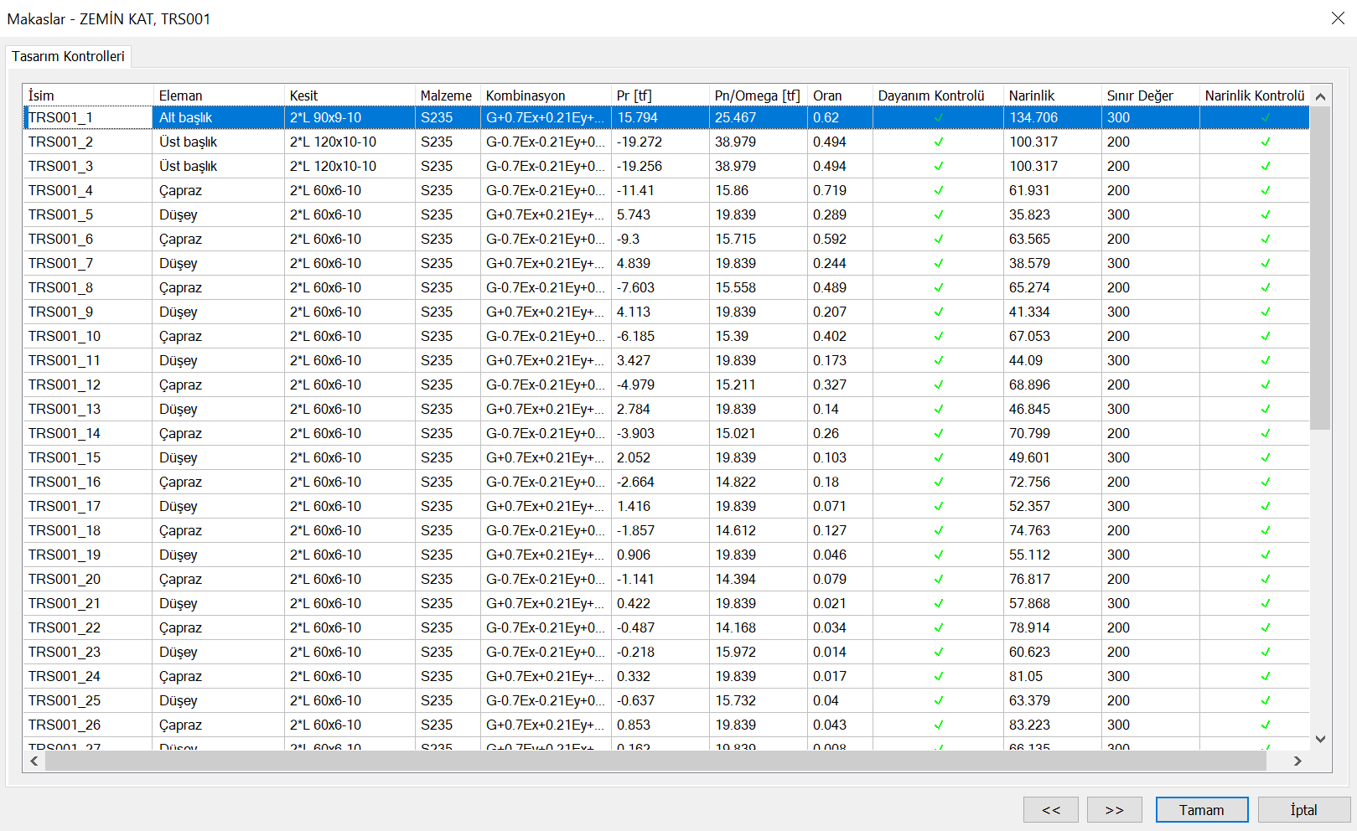Click the scroll left arrow below table
This screenshot has width=1357, height=831.
(34, 761)
